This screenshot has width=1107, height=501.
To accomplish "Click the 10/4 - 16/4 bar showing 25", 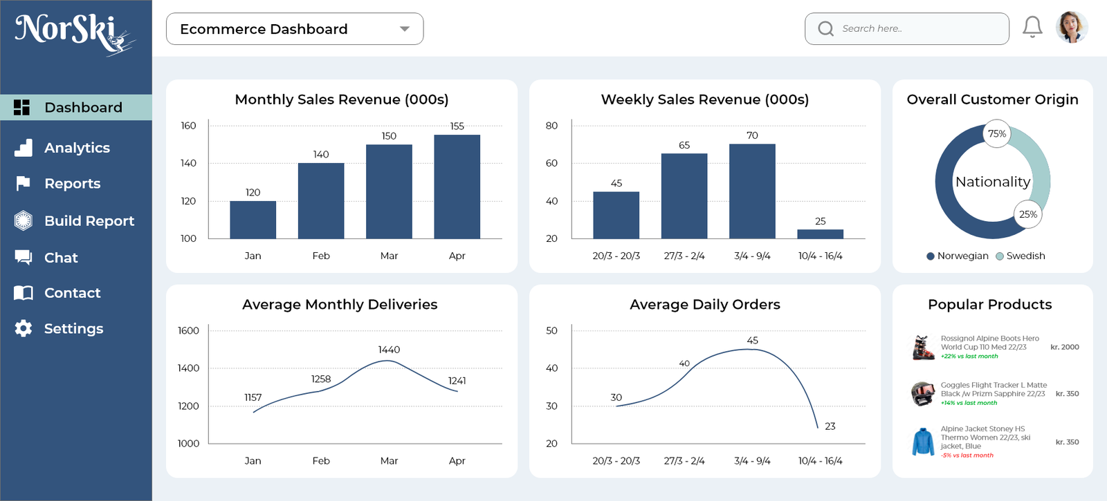I will pos(821,234).
